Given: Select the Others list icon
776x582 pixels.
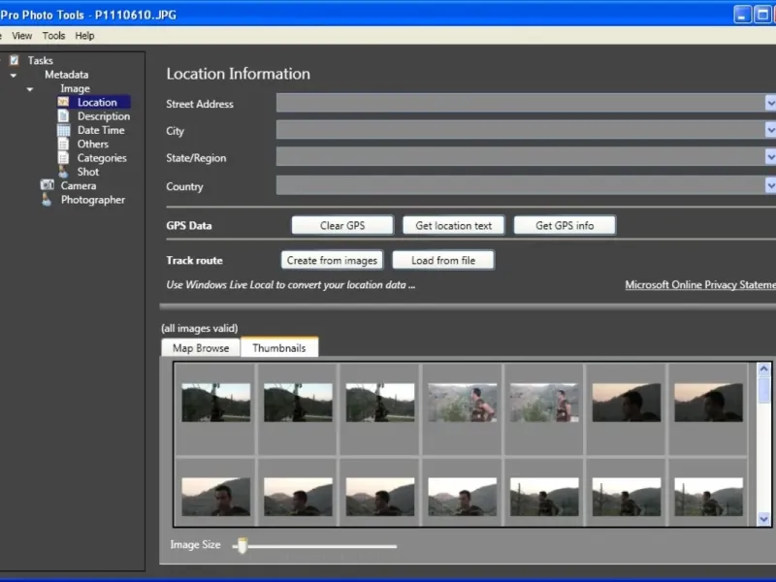Looking at the screenshot, I should 63,144.
